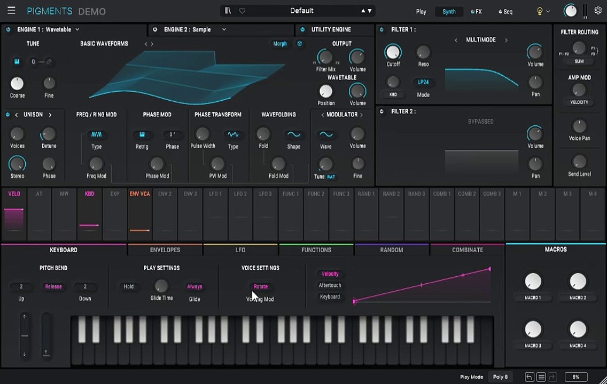Click the pitch bend wheel slider

25,335
